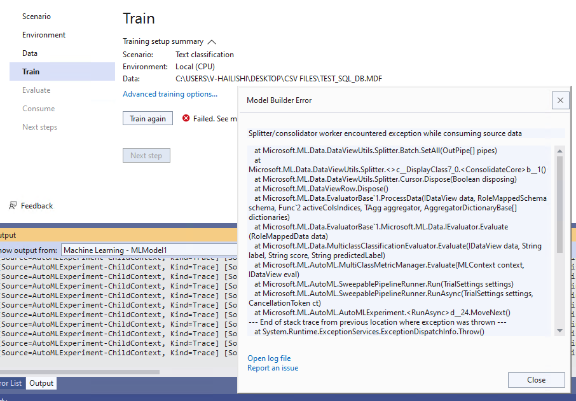Click the 'Next step' button
Viewport: 576px width, 401px height.
tap(146, 155)
